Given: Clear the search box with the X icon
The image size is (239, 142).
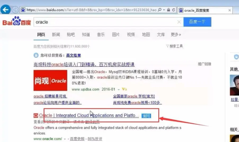Looking at the screenshot, I should coord(179,22).
